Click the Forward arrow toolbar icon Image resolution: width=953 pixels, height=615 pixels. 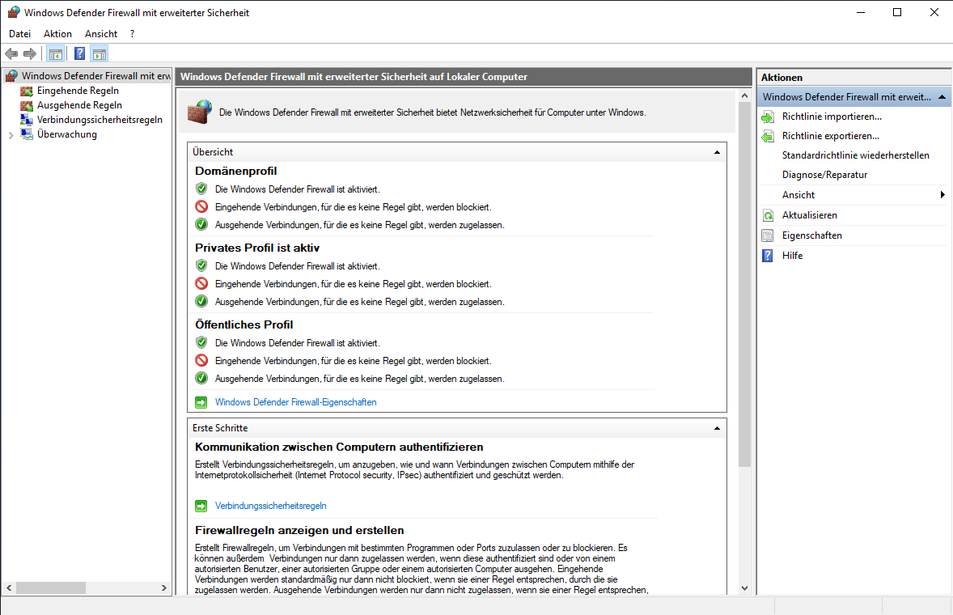pos(30,54)
